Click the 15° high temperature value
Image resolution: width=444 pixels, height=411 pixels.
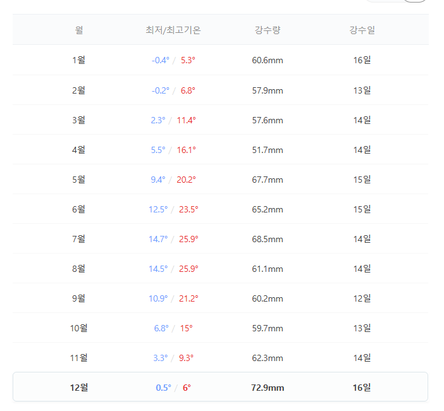tap(187, 328)
